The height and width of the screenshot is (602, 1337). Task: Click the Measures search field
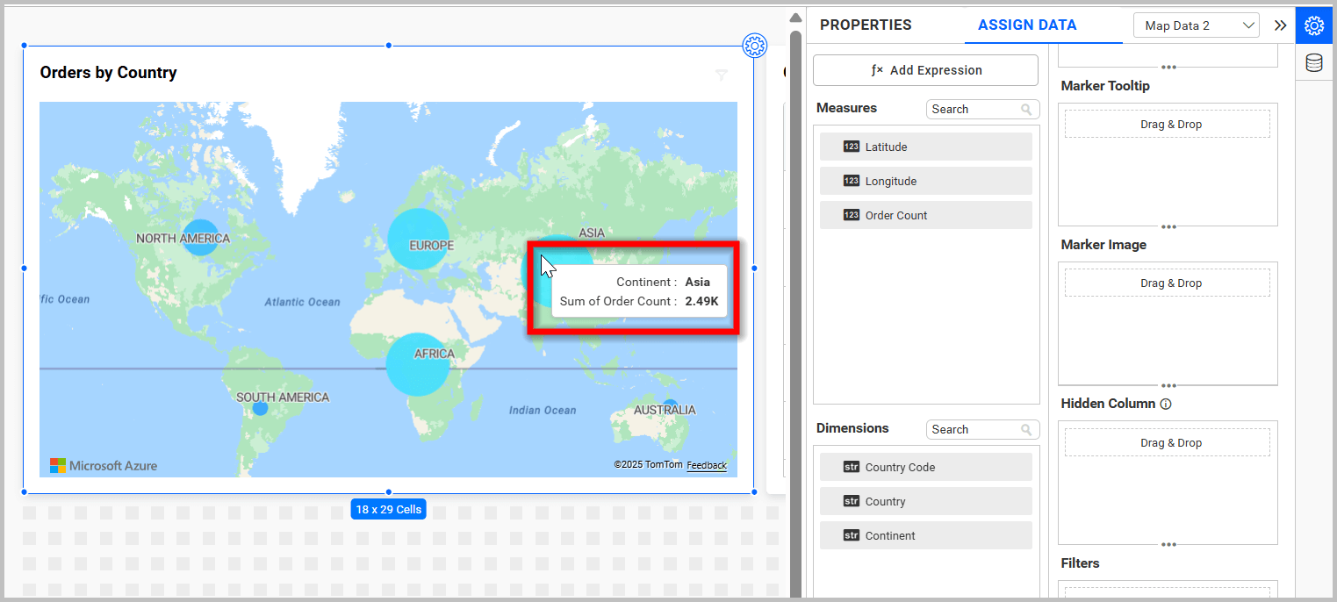(x=973, y=110)
